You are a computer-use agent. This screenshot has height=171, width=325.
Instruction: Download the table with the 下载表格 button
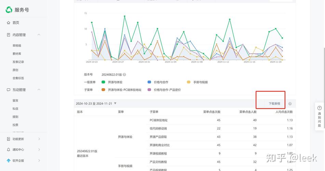[x=274, y=104]
